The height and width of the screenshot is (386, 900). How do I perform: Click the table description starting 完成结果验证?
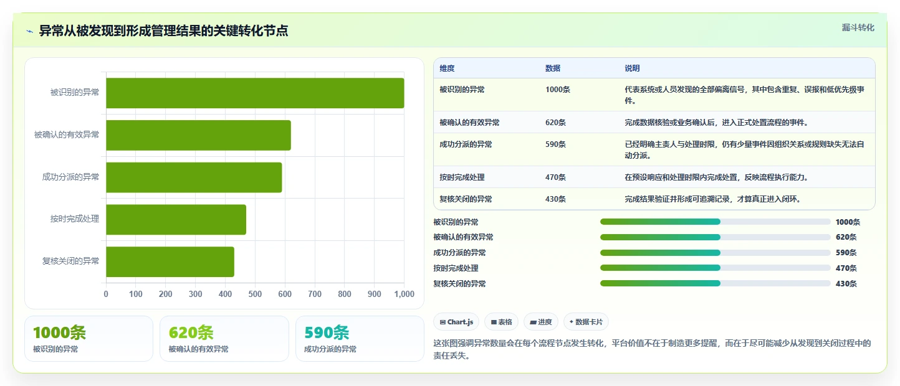point(713,199)
